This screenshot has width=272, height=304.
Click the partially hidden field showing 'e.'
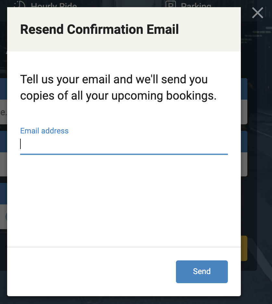3,112
